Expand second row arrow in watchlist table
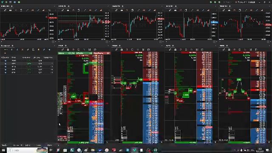 click(6, 64)
